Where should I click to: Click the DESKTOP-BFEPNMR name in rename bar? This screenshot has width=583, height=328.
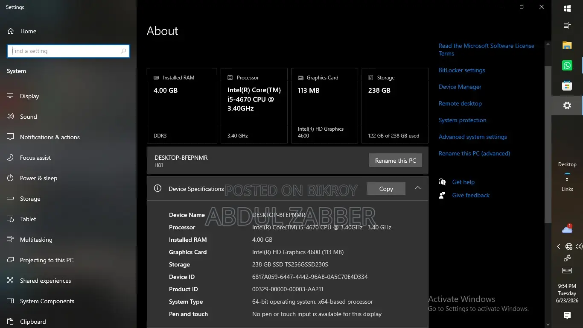(x=181, y=158)
